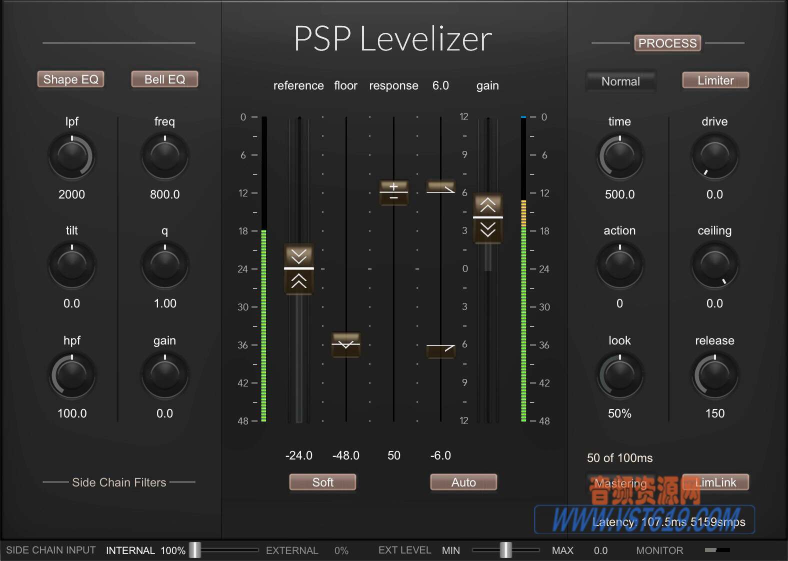Click the Bell EQ gain knob

[x=165, y=375]
